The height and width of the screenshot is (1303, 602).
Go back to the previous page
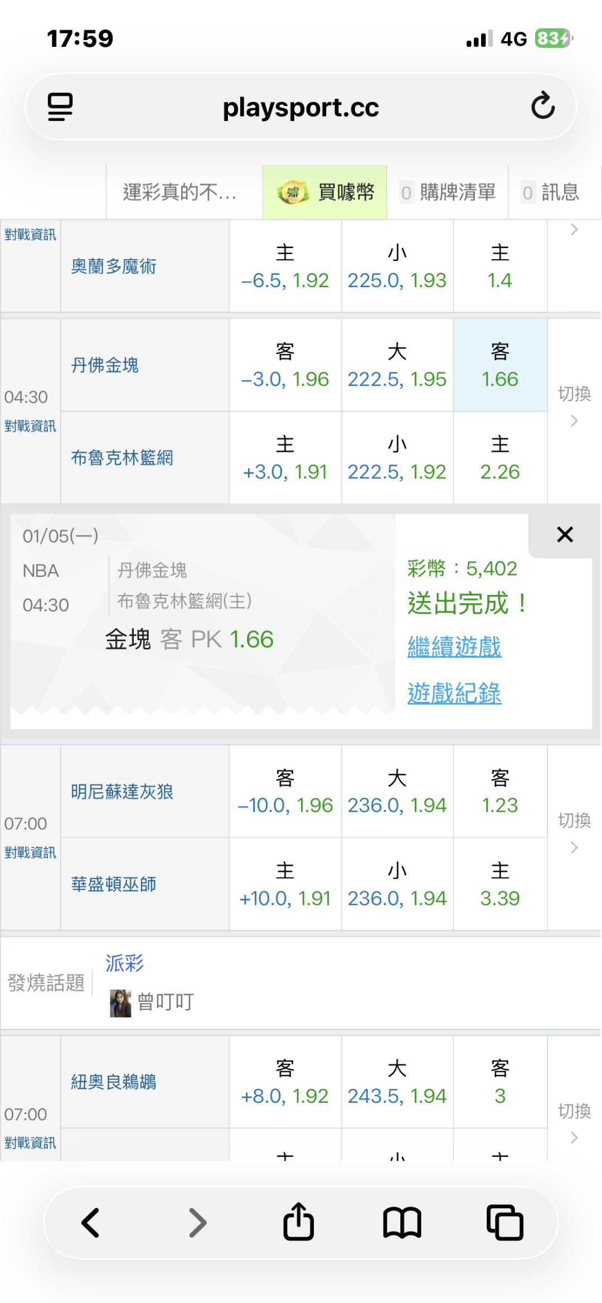(x=90, y=1223)
